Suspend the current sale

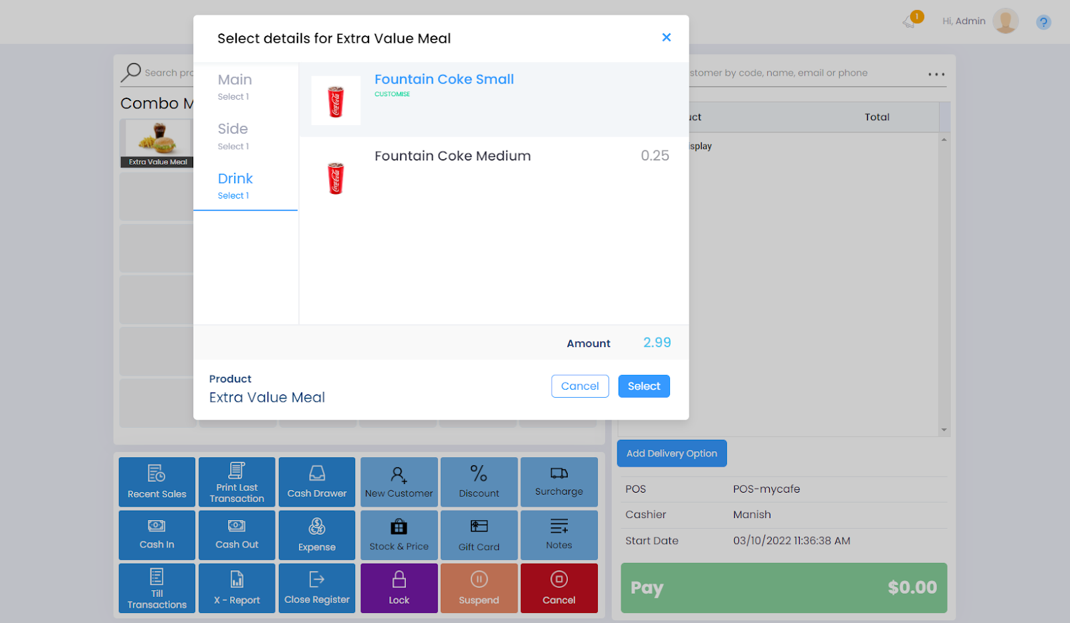(x=479, y=588)
